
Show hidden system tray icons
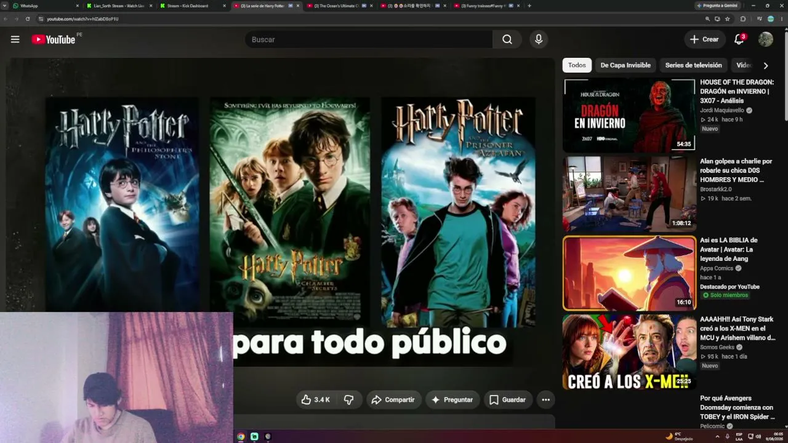717,436
